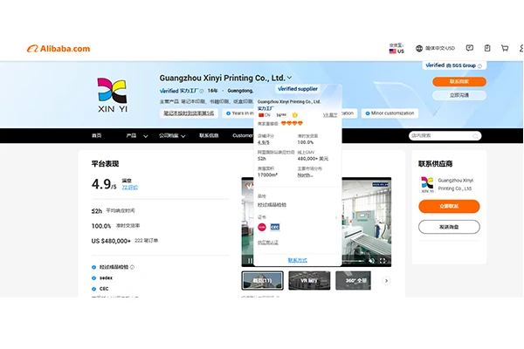Open the supplier certification link in popup

268,243
